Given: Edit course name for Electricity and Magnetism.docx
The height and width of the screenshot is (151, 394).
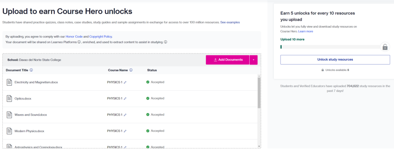Looking at the screenshot, I should pos(125,82).
